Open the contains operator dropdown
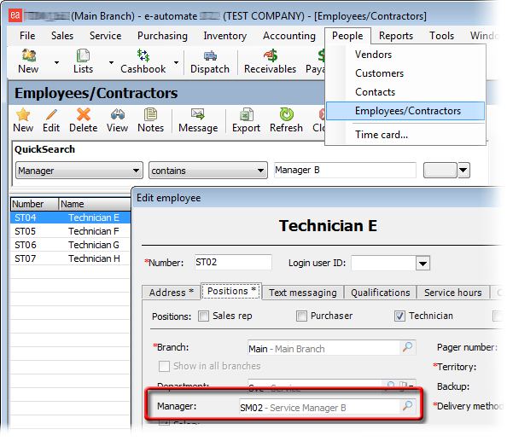This screenshot has width=507, height=441. [x=260, y=171]
